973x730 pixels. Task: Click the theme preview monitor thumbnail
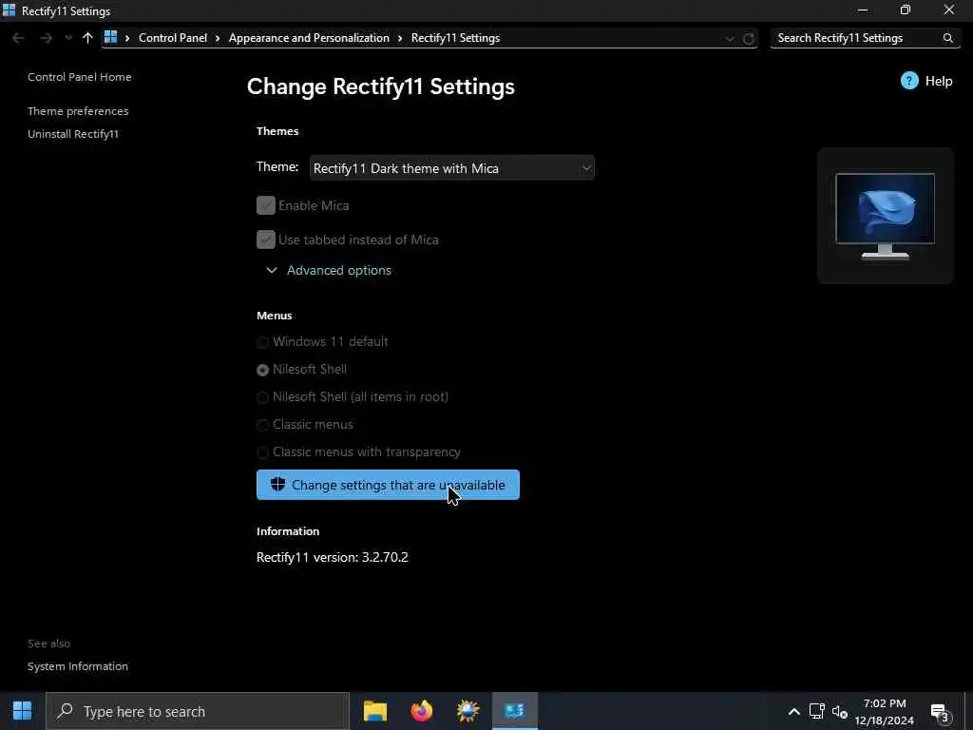pos(885,216)
